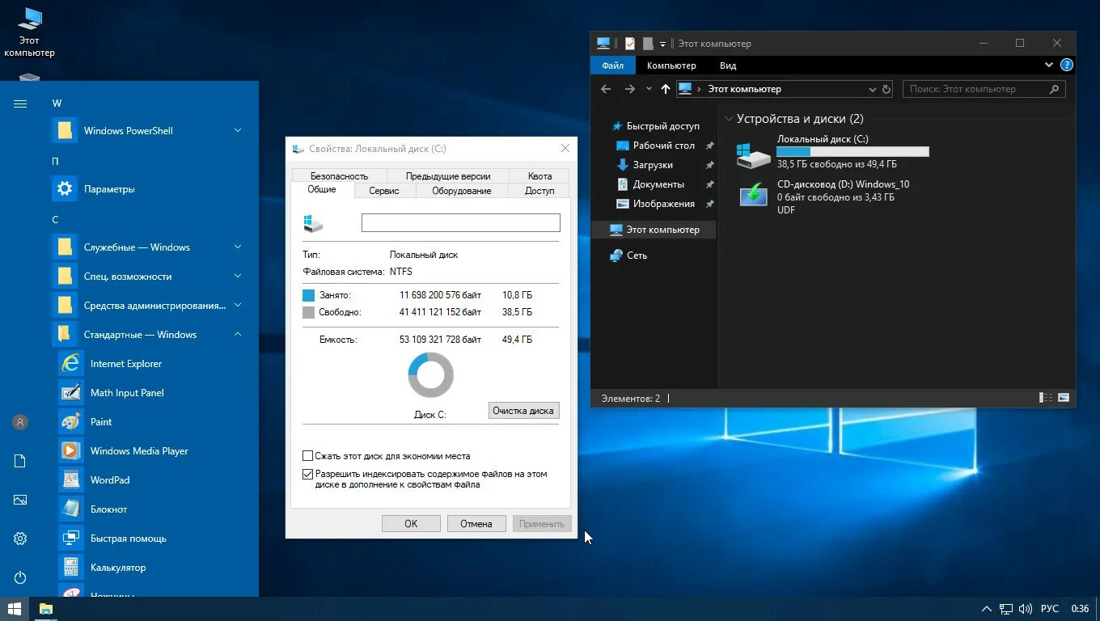The width and height of the screenshot is (1100, 621).
Task: Select Быстрый доступ in navigation pane
Action: click(655, 126)
